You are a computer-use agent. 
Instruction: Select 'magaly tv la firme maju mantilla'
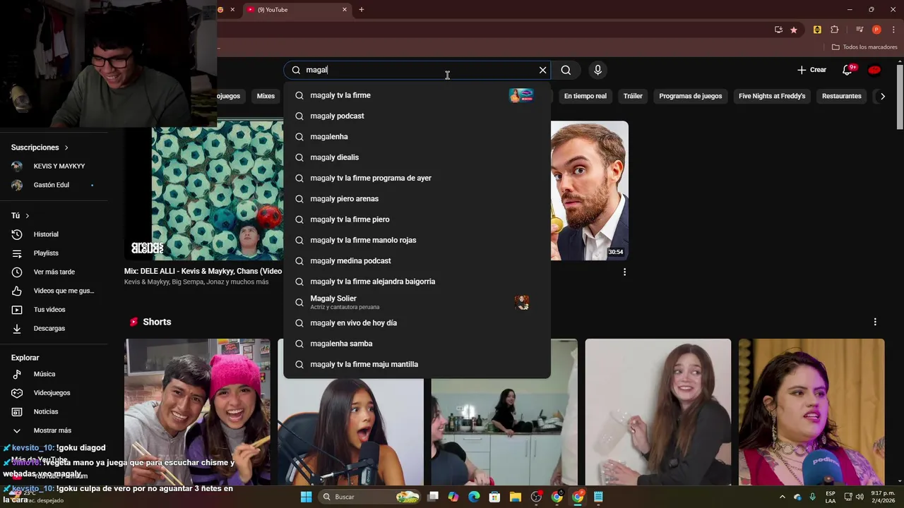tap(417, 364)
